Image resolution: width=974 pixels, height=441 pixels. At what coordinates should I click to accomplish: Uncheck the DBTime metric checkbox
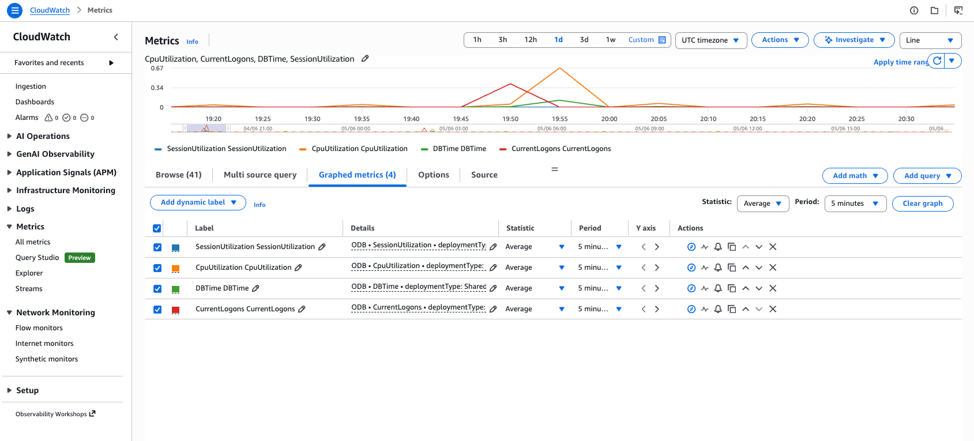pyautogui.click(x=157, y=288)
